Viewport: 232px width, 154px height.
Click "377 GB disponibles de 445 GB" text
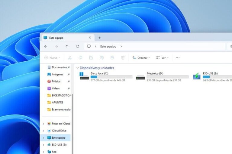[108, 80]
